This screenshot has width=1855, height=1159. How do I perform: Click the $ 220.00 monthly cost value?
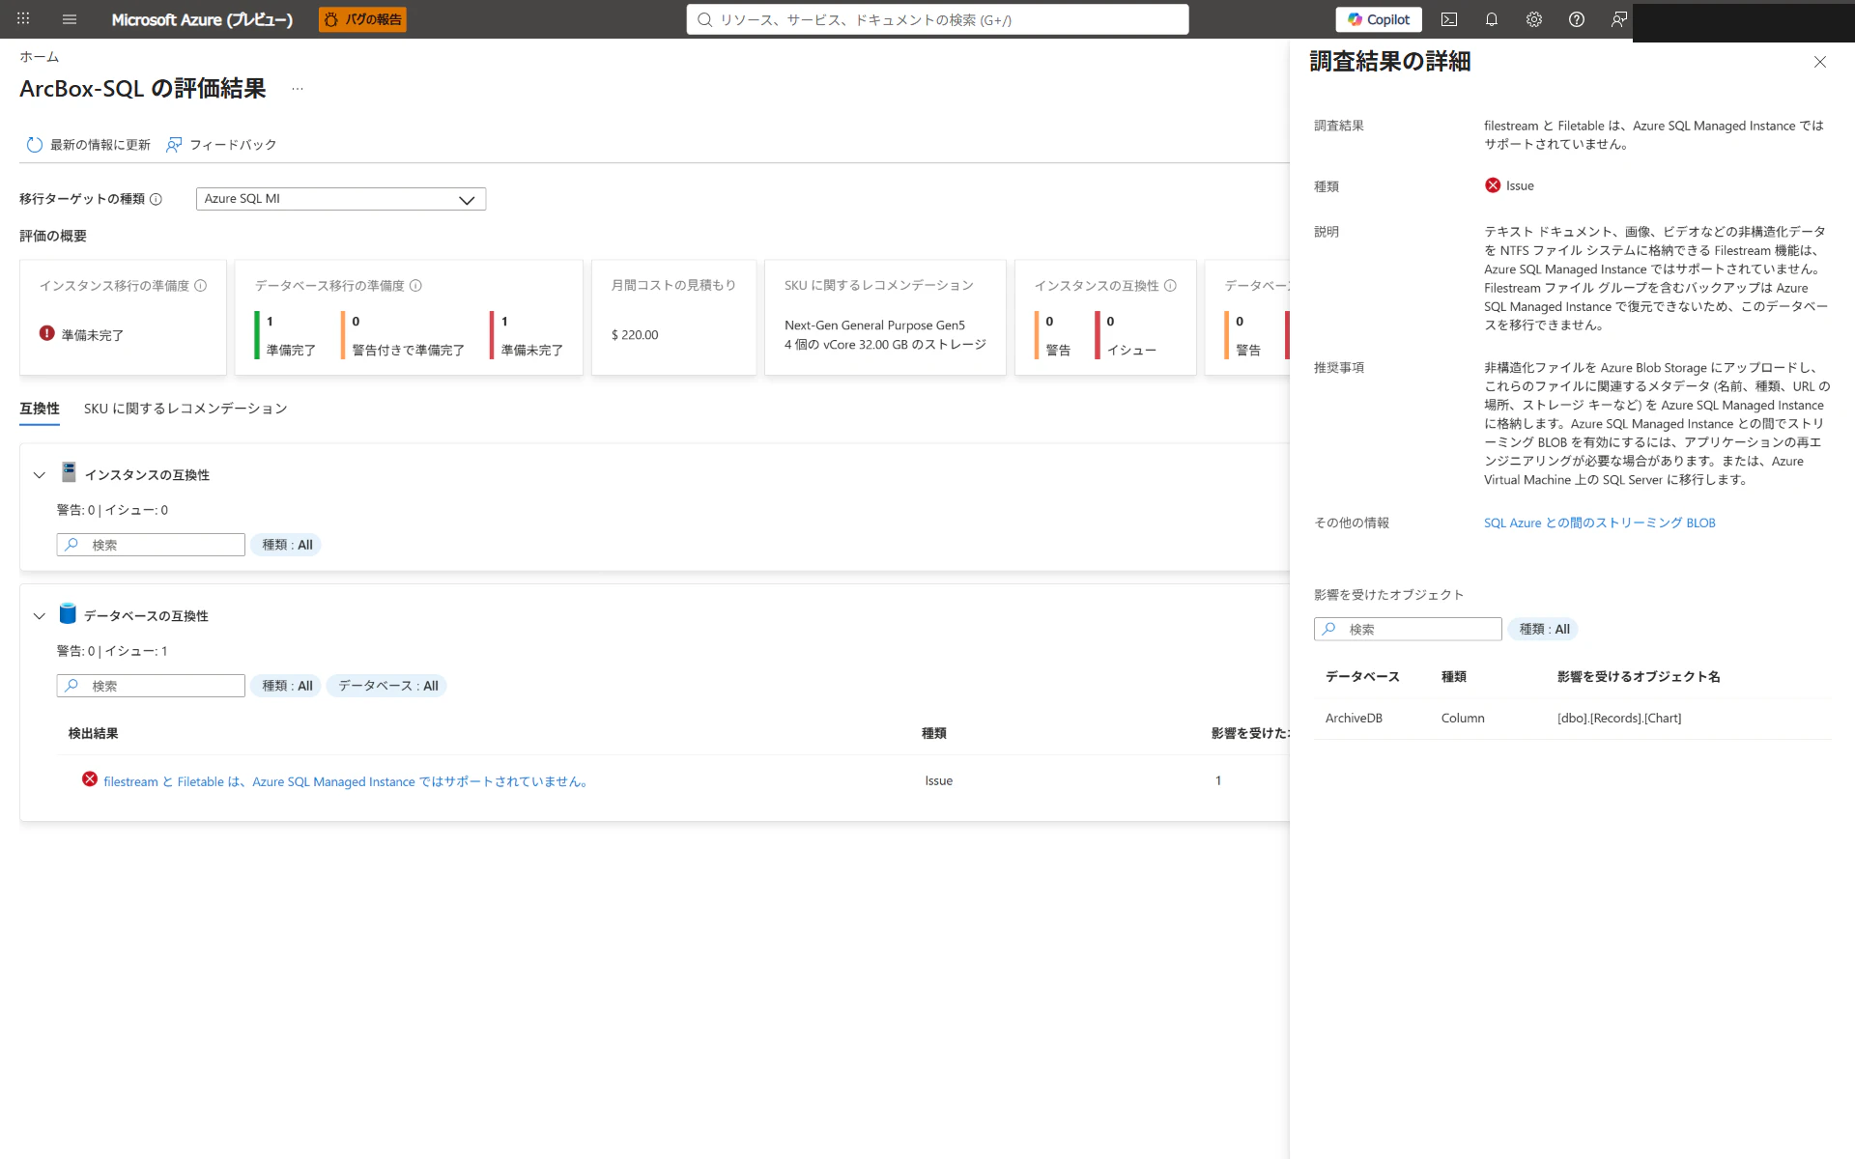pyautogui.click(x=635, y=335)
